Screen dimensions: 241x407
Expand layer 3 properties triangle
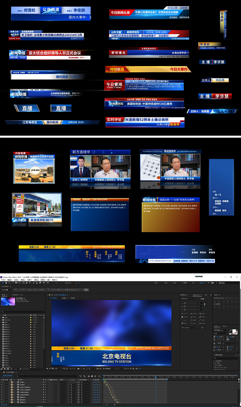(x=10, y=387)
